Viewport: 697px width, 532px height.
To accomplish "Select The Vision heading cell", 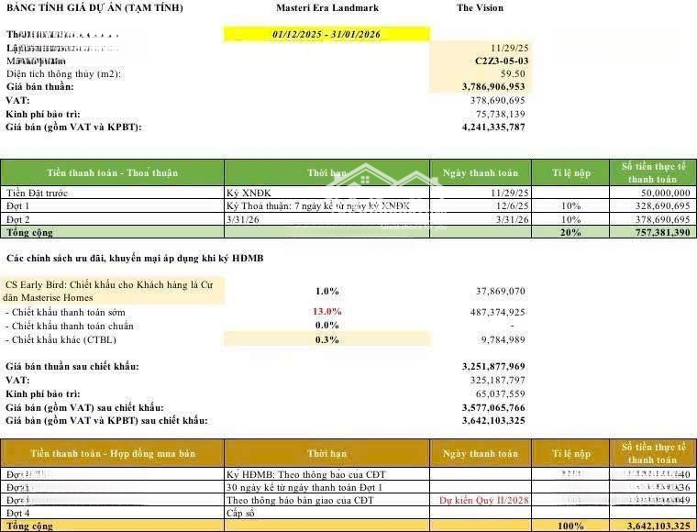I will coord(480,8).
